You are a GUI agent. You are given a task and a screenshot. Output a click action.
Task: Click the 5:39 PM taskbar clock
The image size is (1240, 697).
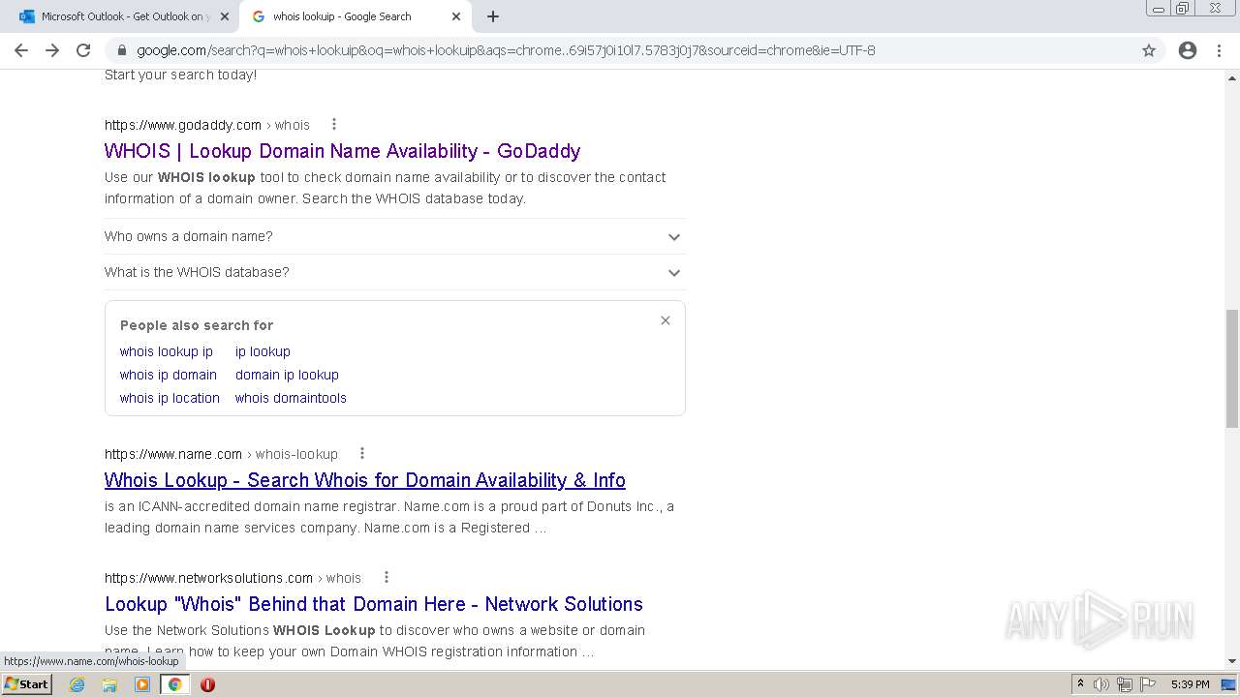(x=1190, y=684)
